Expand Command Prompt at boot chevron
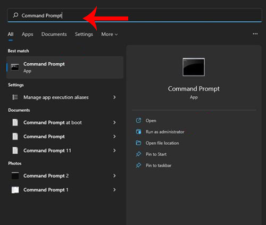This screenshot has width=266, height=225. 114,122
